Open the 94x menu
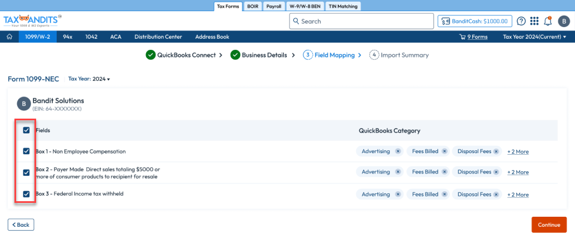 coord(67,37)
